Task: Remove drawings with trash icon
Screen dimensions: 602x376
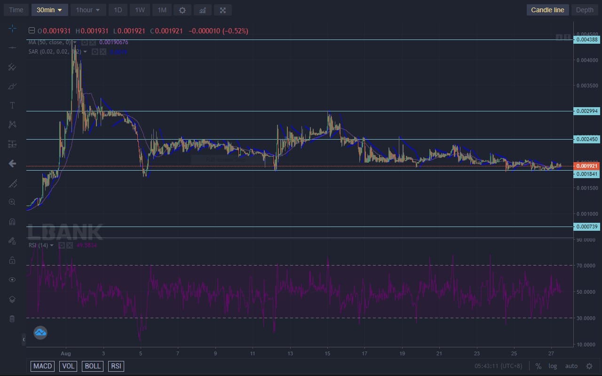Action: 12,319
